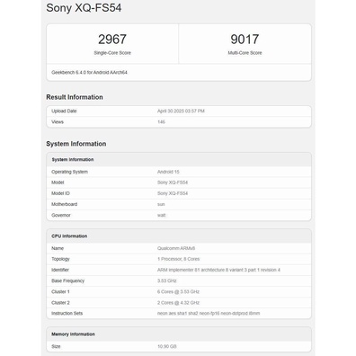Select the 1 Processor, 8 Cores value
The height and width of the screenshot is (356, 356).
pos(178,259)
